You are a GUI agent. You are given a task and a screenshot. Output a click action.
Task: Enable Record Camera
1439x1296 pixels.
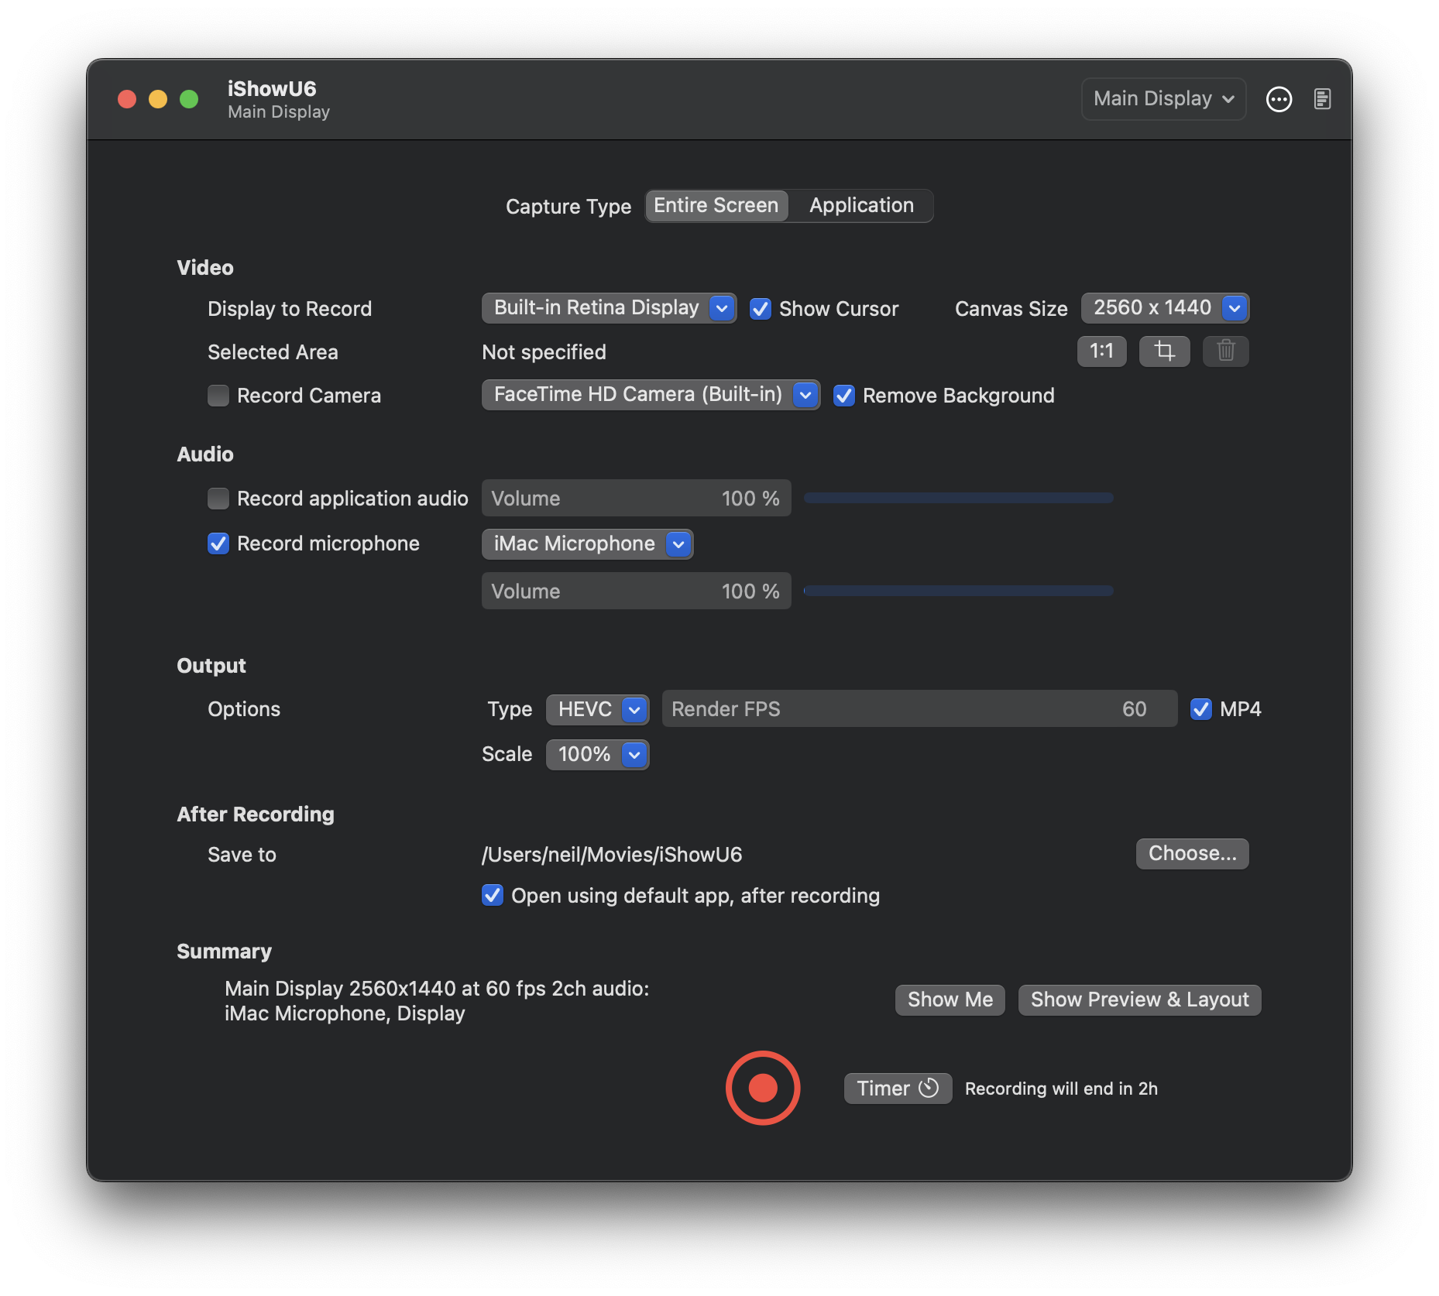218,395
